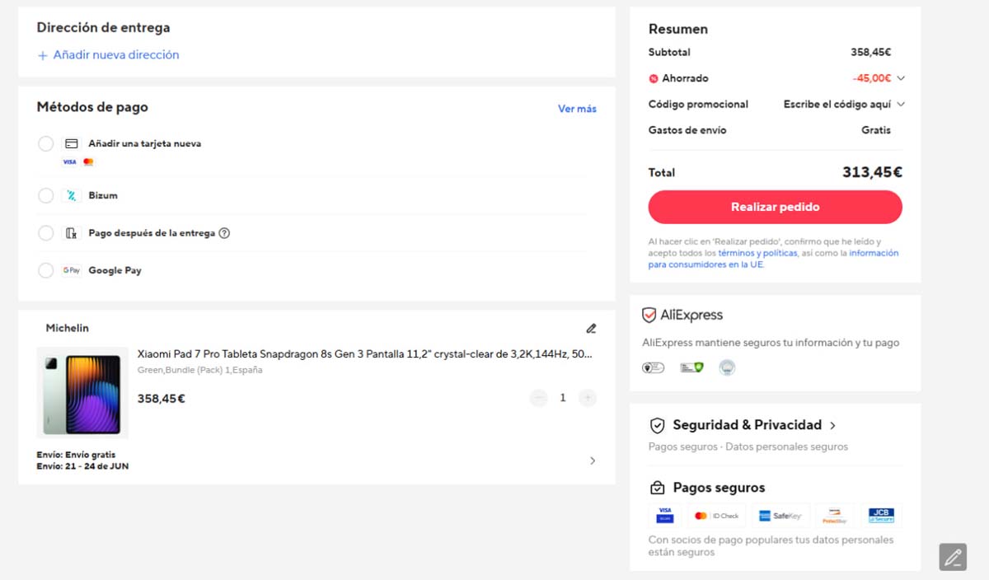Decrease the product quantity with minus
989x580 pixels.
pos(539,398)
